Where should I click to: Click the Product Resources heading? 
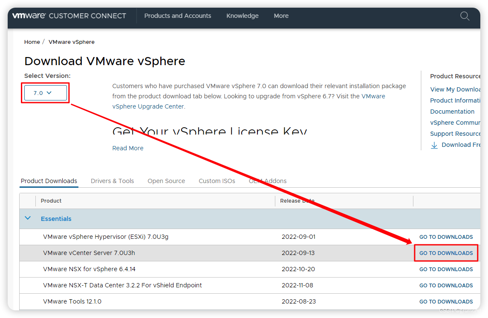click(x=455, y=77)
